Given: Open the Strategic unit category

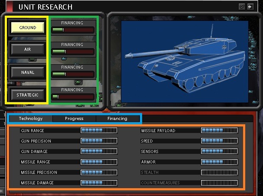Looking at the screenshot, I should (27, 95).
